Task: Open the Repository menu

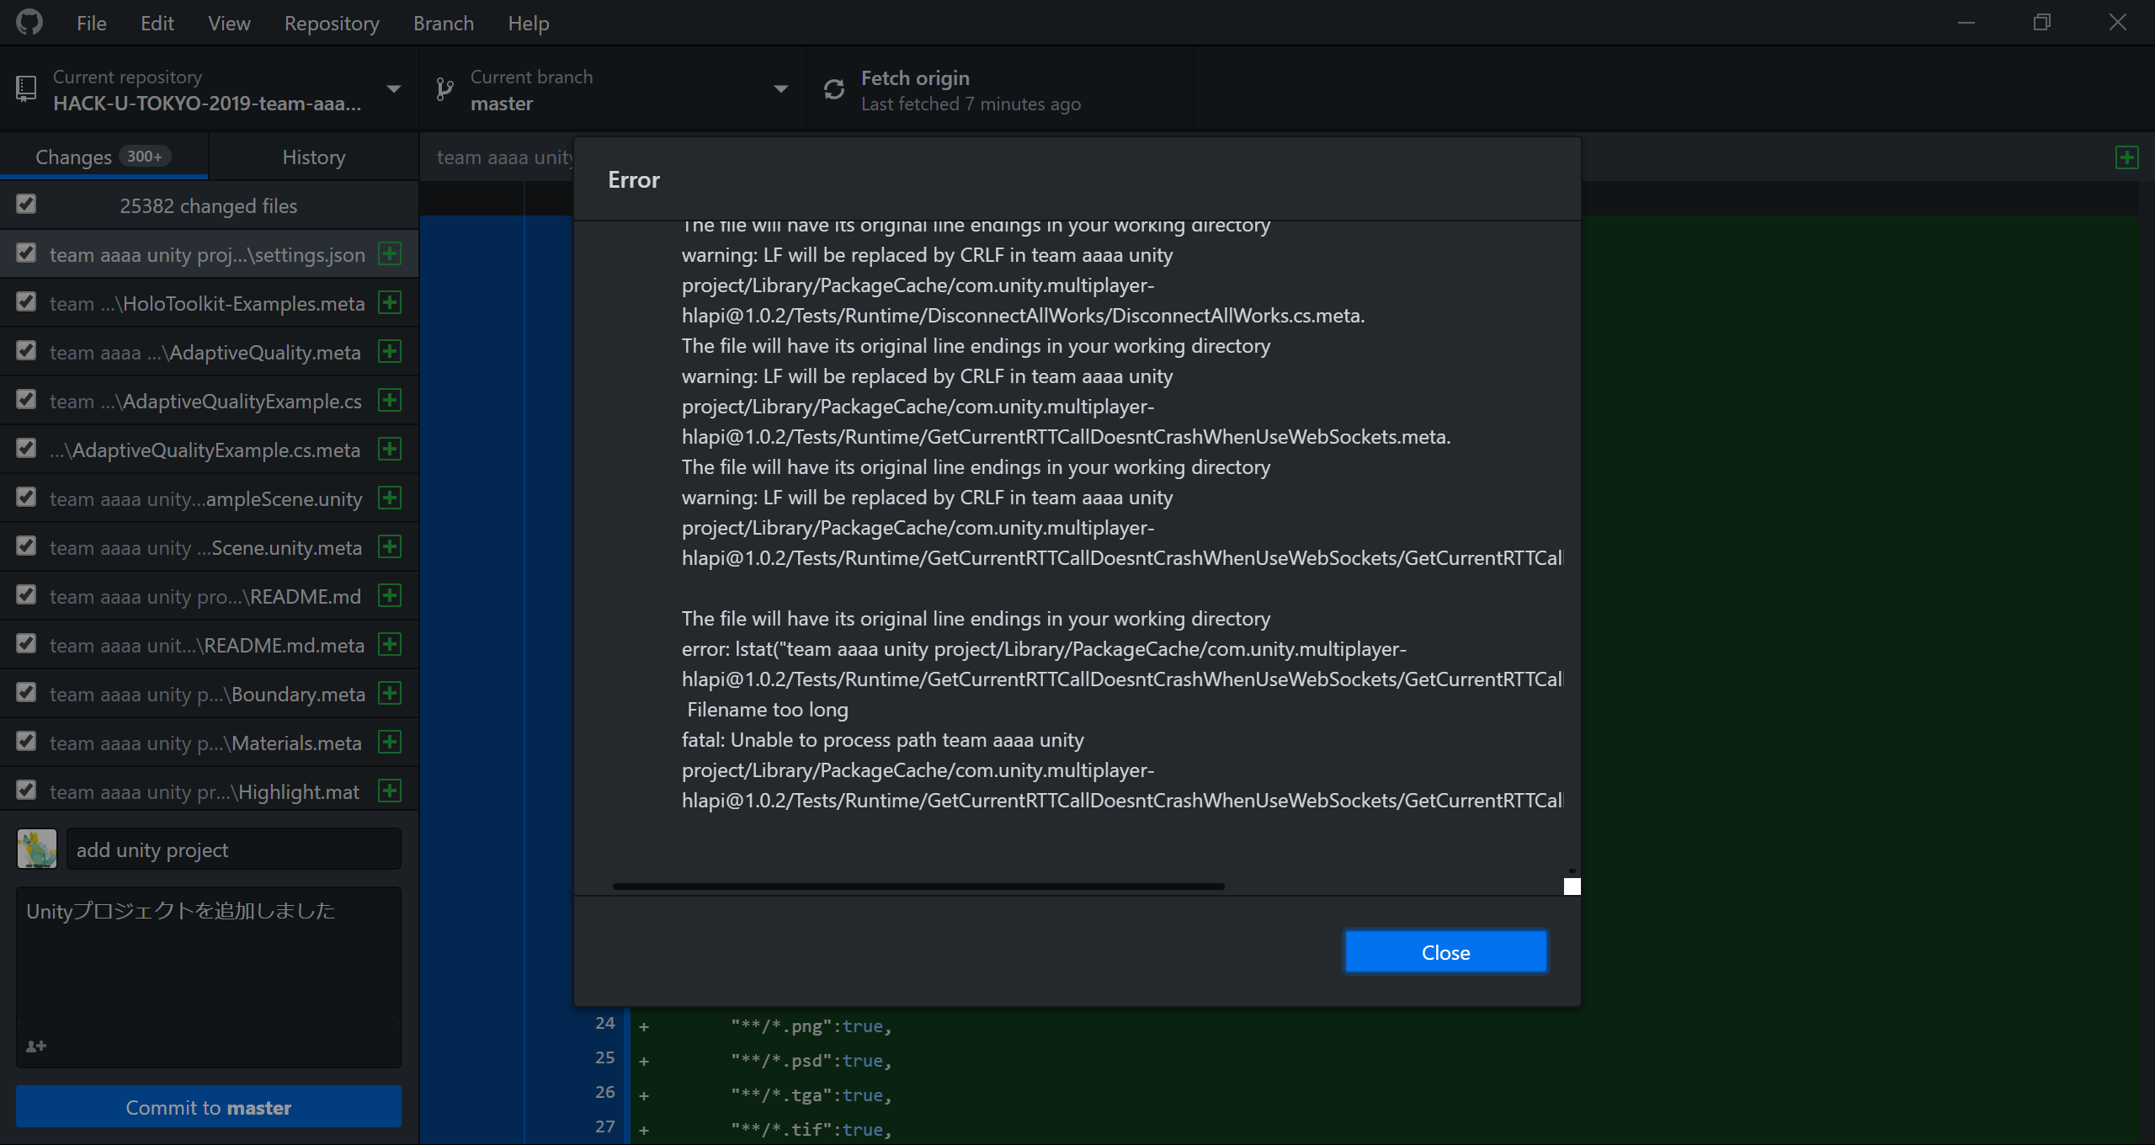Action: coord(332,23)
